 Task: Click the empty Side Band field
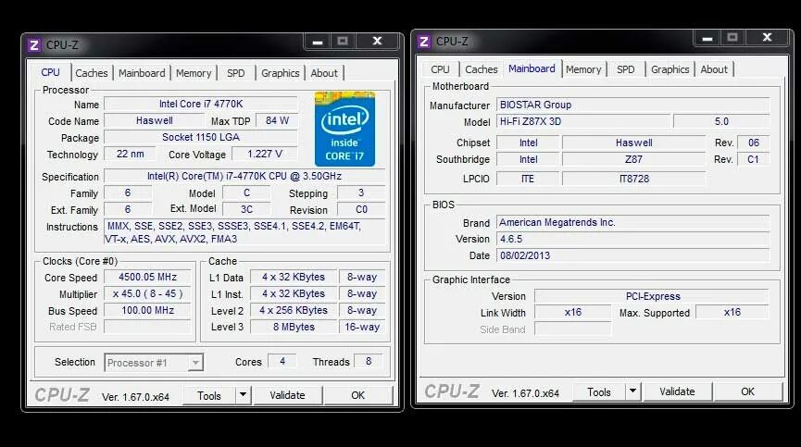click(x=572, y=329)
